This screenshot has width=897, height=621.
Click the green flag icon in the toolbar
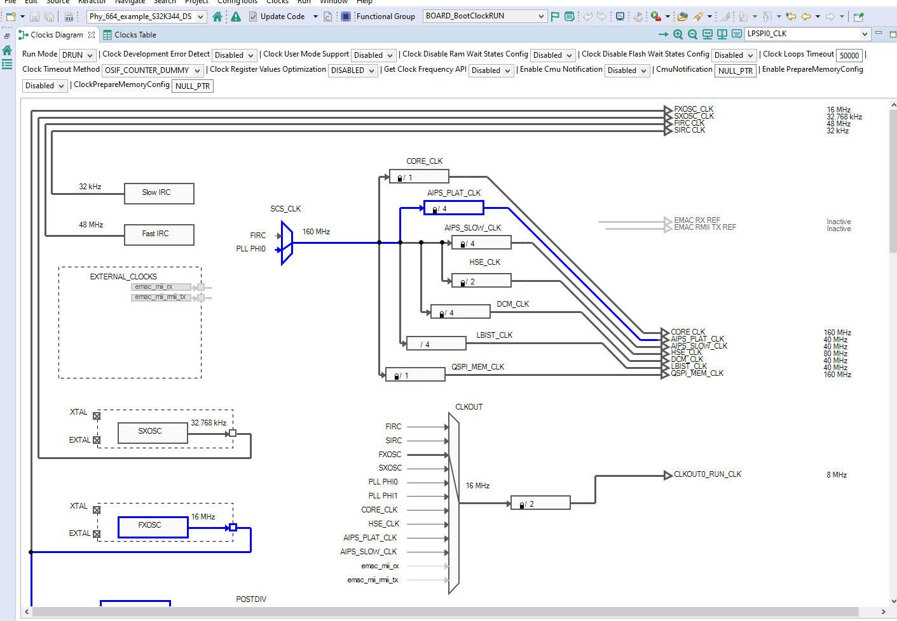556,17
